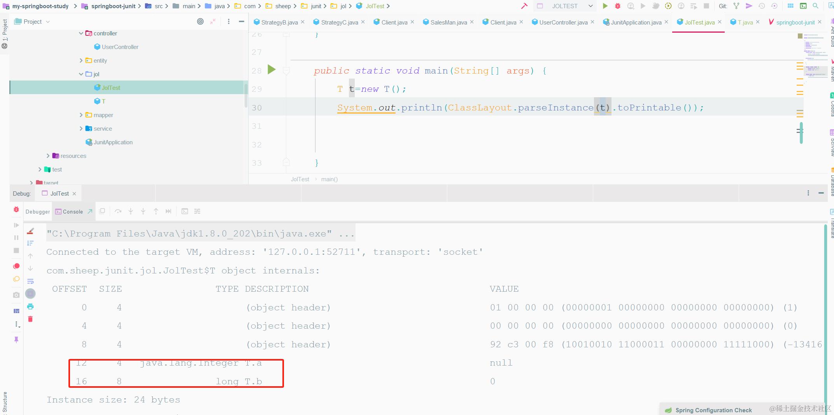
Task: Collapse the jol folder
Action: (81, 74)
